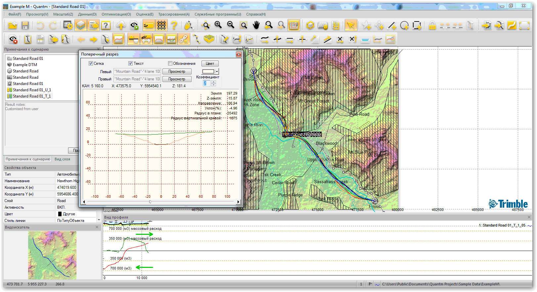537x292 pixels.
Task: Close the Видоискатель panel
Action: 97,227
